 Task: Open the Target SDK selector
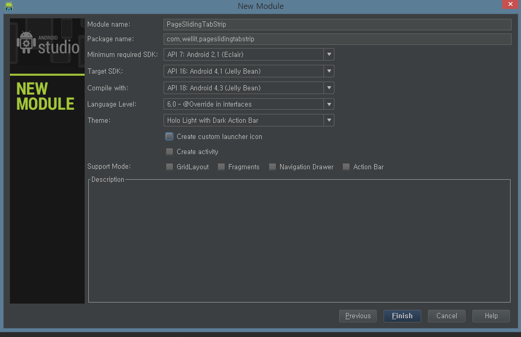pos(329,71)
